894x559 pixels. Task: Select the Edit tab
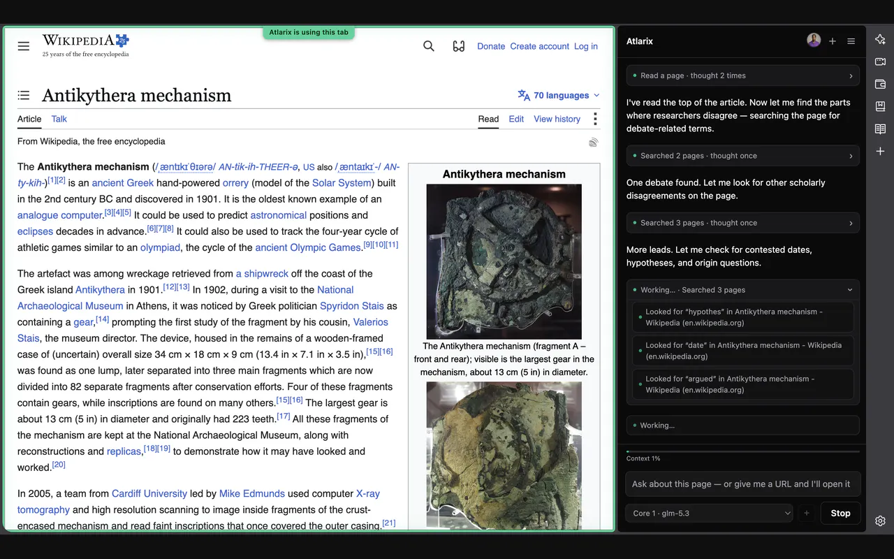pos(516,119)
